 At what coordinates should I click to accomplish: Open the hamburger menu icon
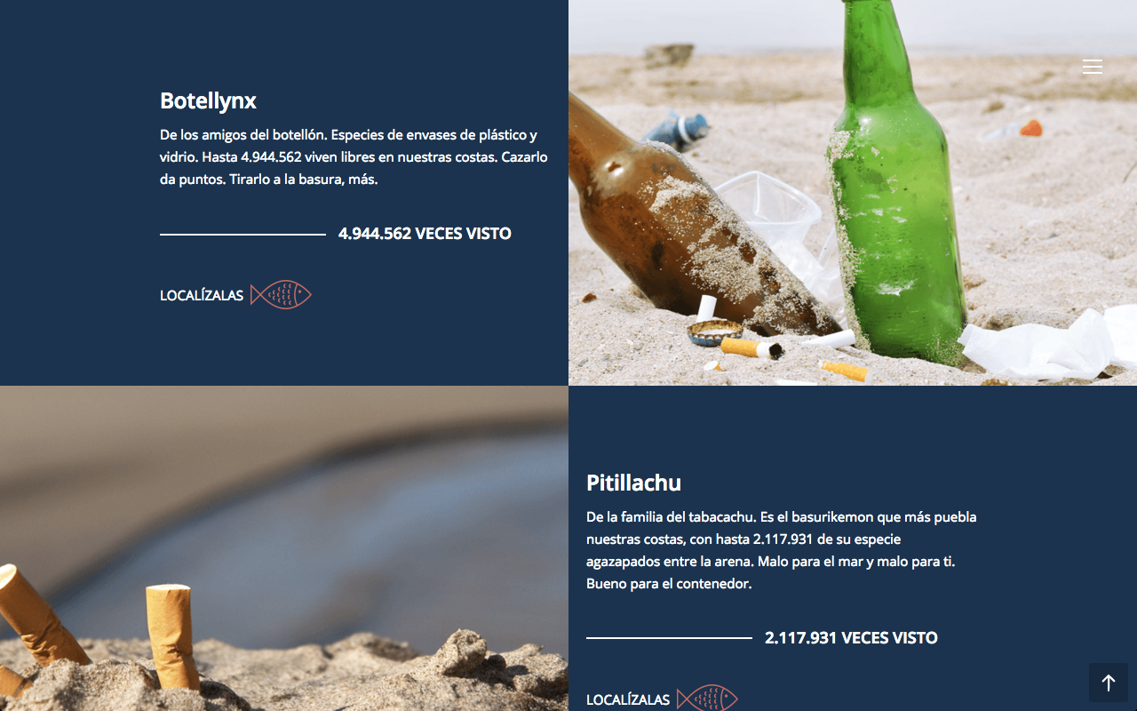[x=1093, y=67]
